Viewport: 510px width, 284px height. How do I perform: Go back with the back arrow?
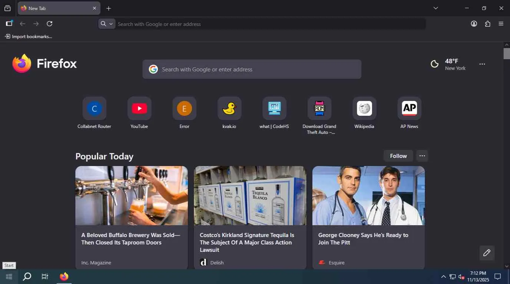tap(23, 24)
